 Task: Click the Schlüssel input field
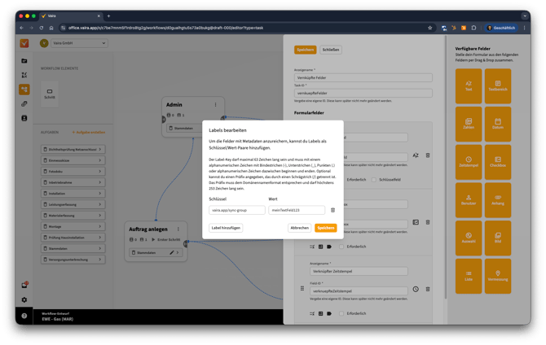236,210
